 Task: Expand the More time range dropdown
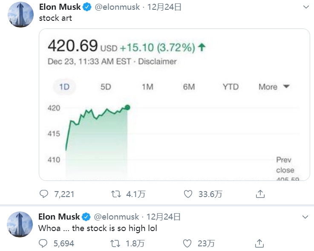274,87
